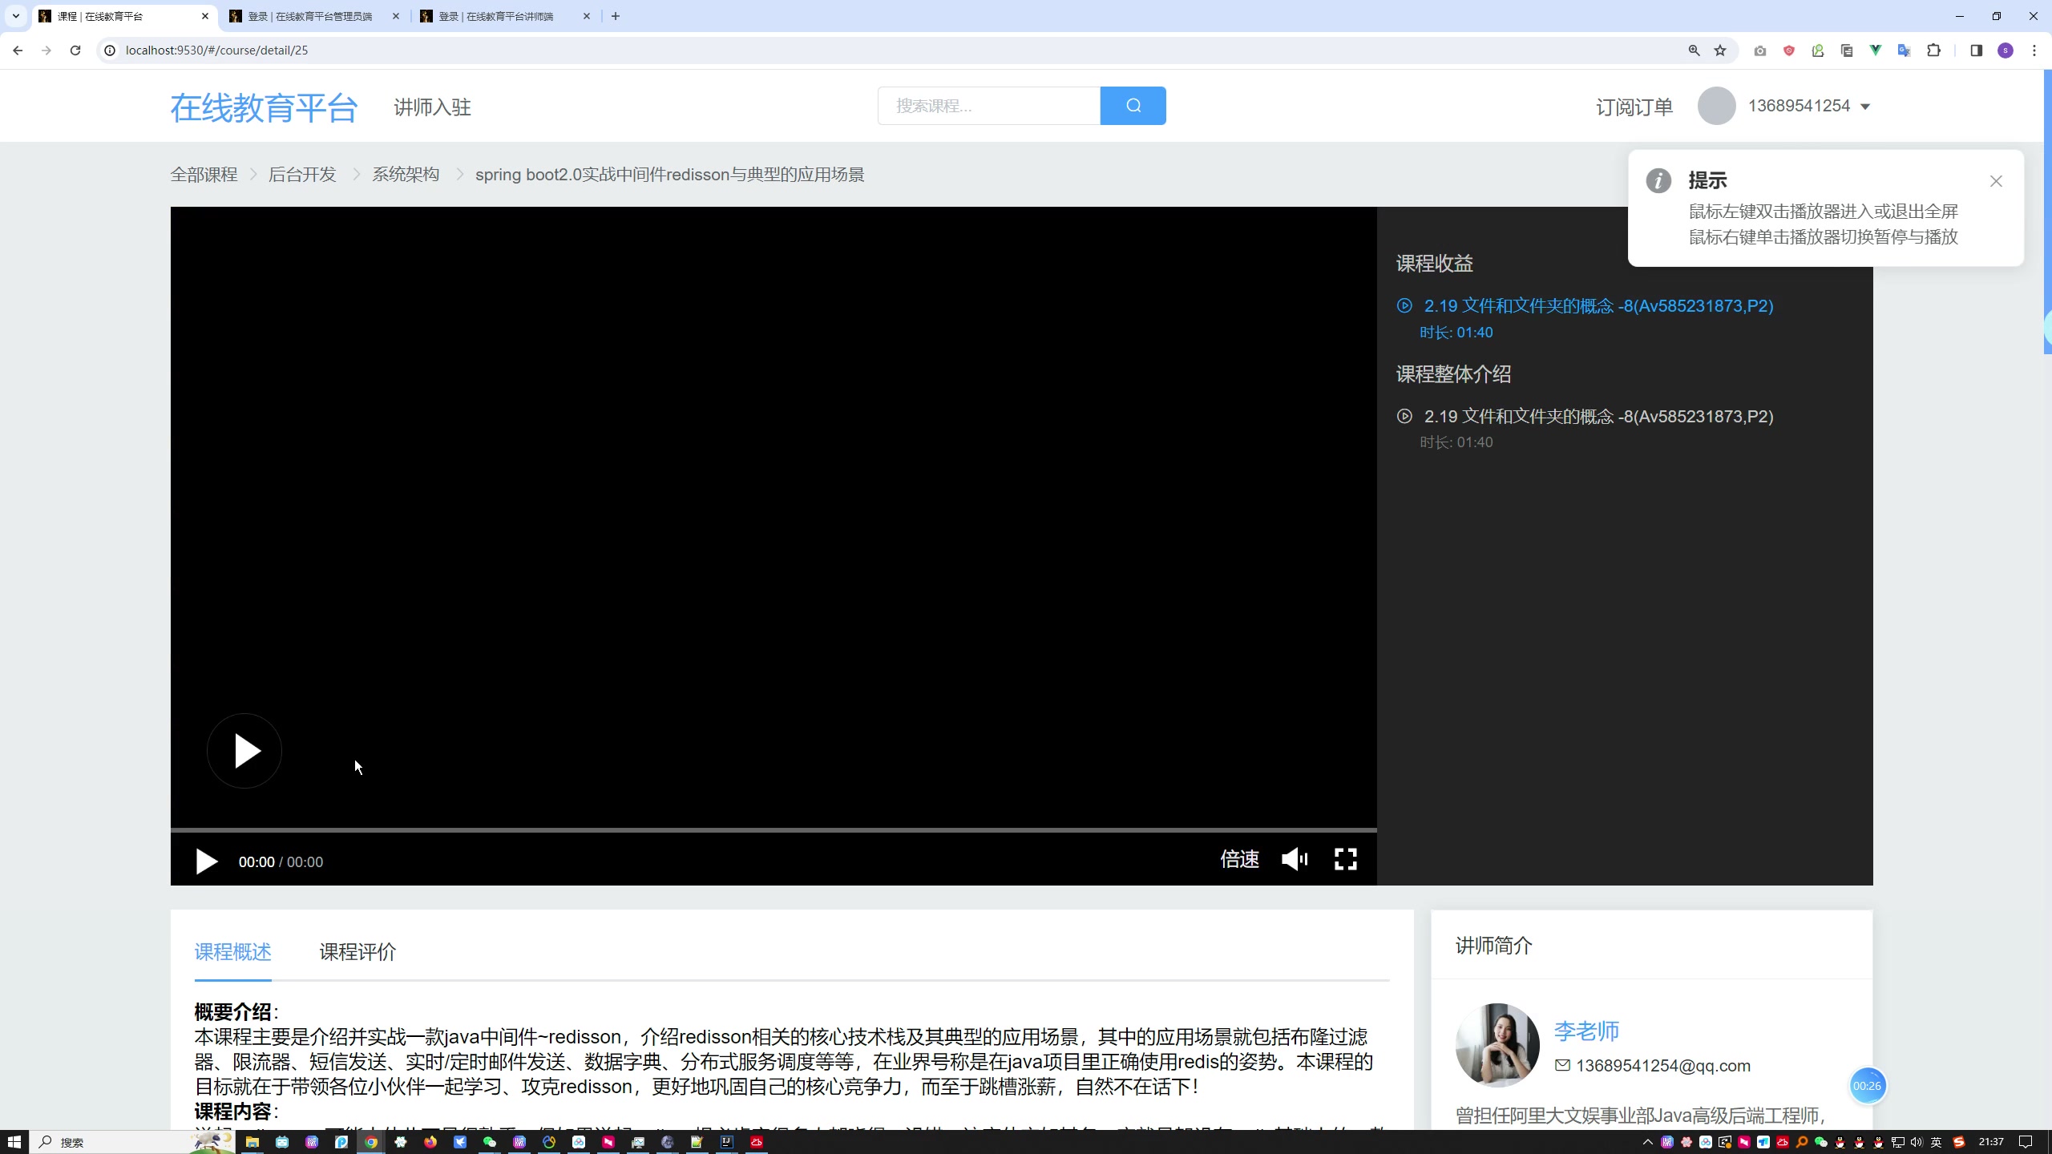Close the 课程 | 在线教育平台 browser tab
This screenshot has height=1154, width=2052.
pos(205,16)
